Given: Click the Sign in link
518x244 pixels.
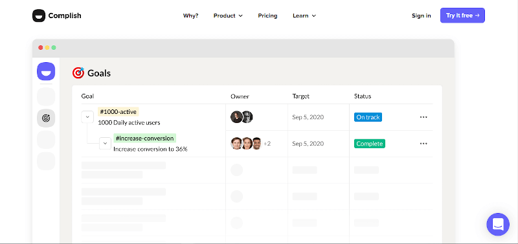Looking at the screenshot, I should tap(422, 16).
